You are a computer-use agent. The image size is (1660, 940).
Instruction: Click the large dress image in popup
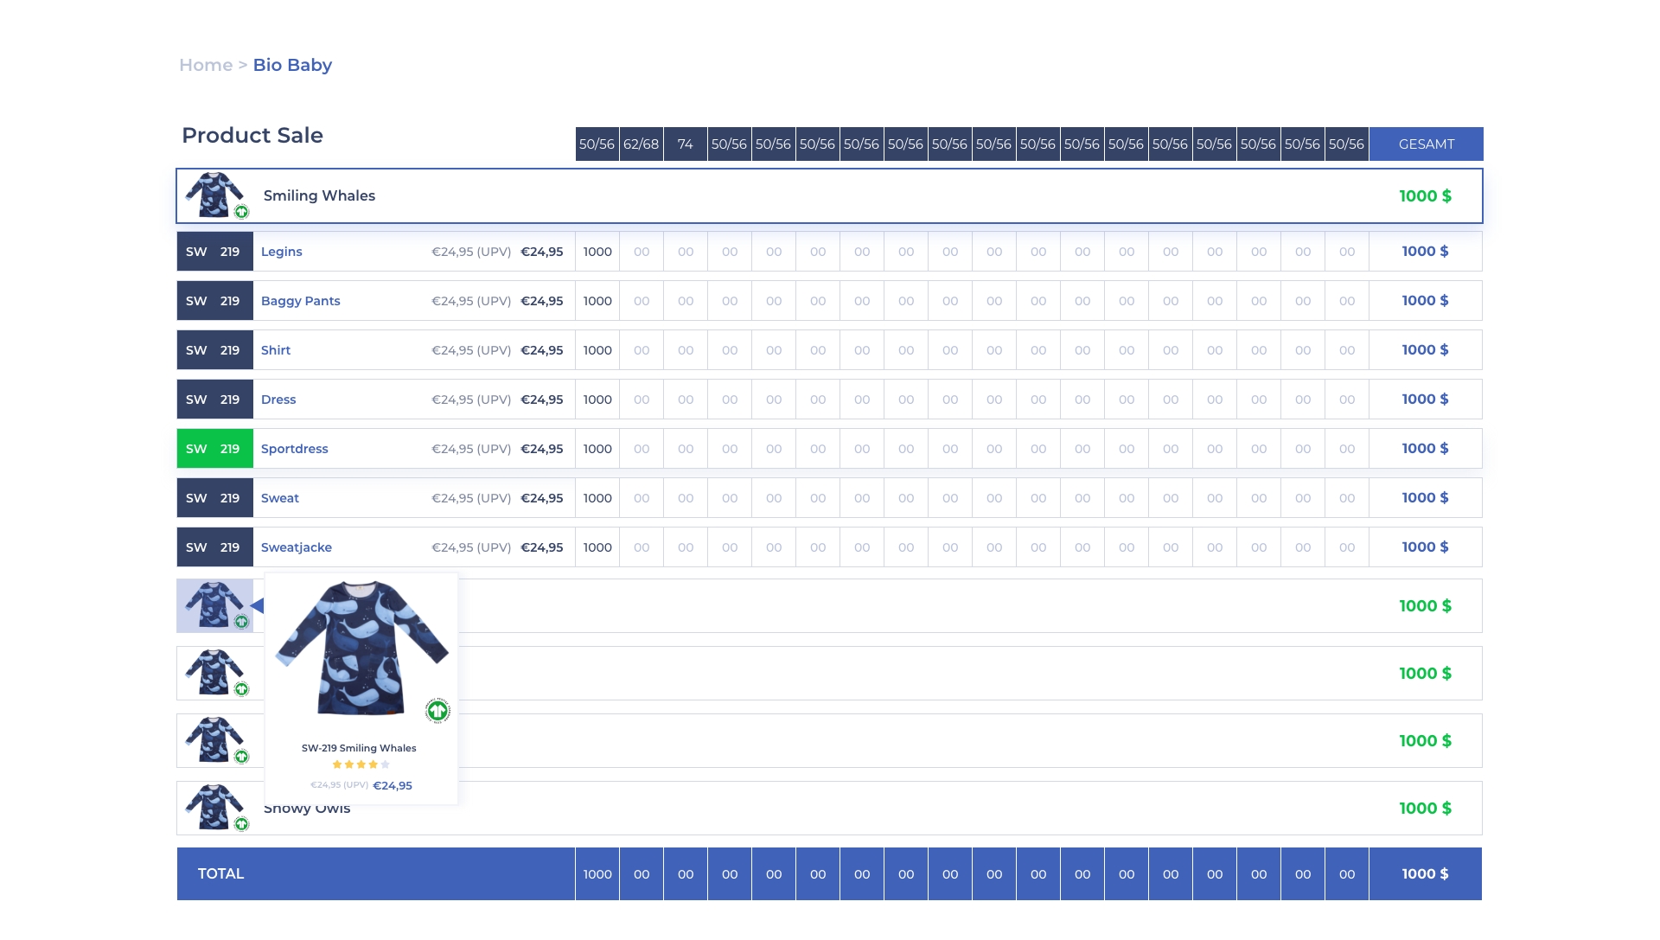coord(361,649)
